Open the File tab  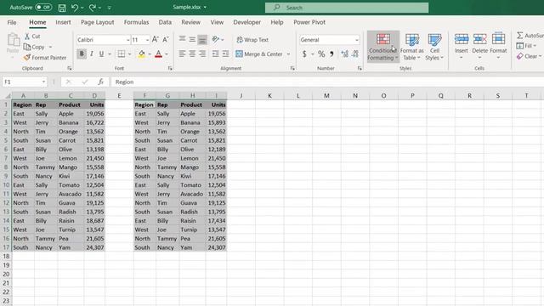coord(12,22)
